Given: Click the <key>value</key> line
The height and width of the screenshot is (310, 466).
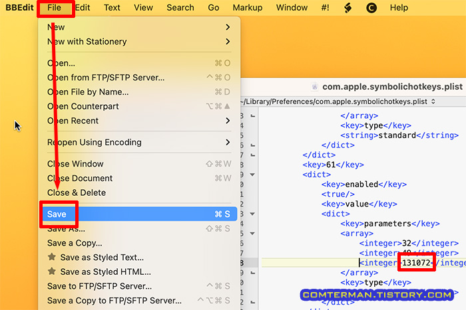Looking at the screenshot, I should point(359,204).
